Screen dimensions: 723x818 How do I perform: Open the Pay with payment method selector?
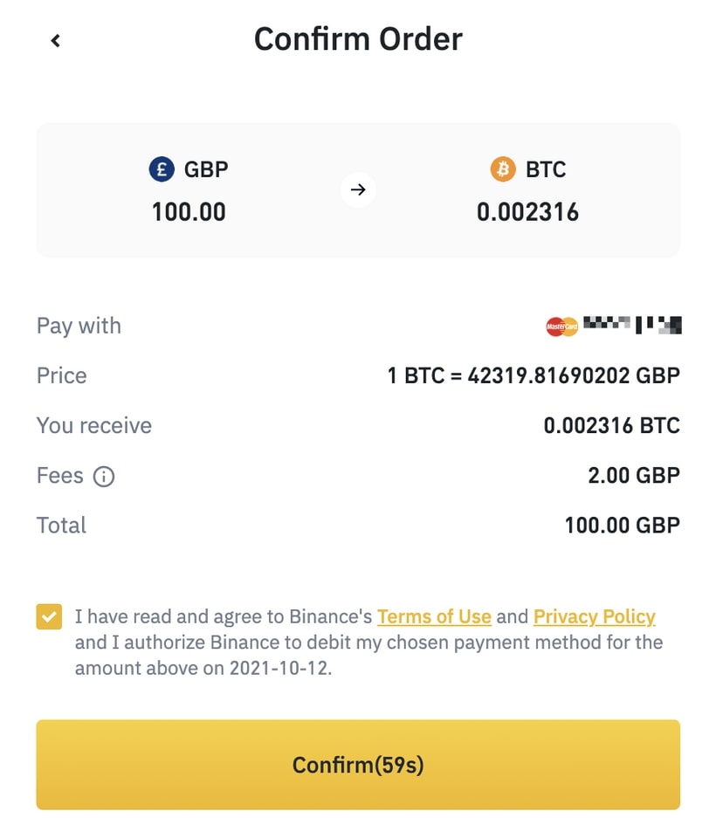pos(79,326)
